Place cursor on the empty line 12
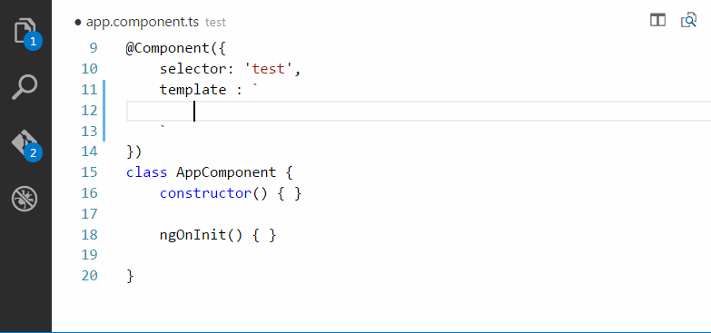 click(419, 111)
